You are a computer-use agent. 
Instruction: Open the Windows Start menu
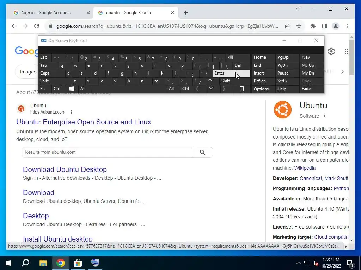8,263
